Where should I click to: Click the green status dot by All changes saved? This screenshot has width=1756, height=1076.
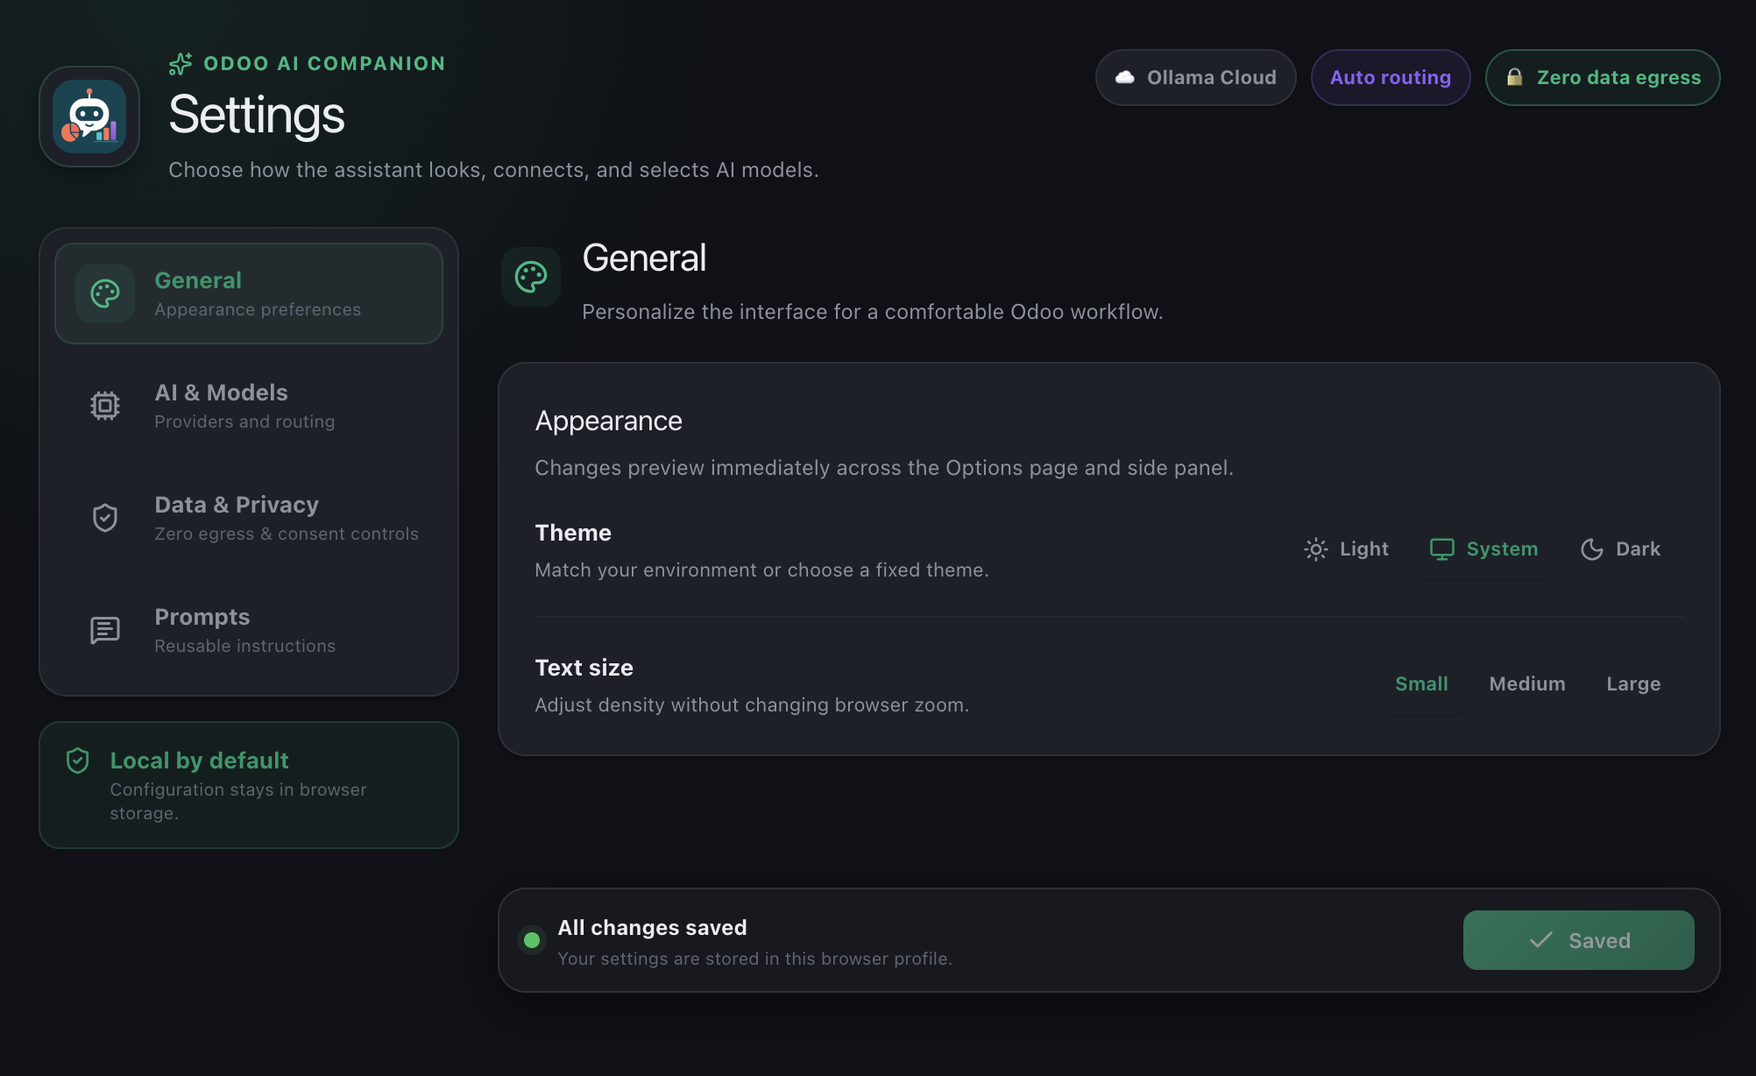532,940
